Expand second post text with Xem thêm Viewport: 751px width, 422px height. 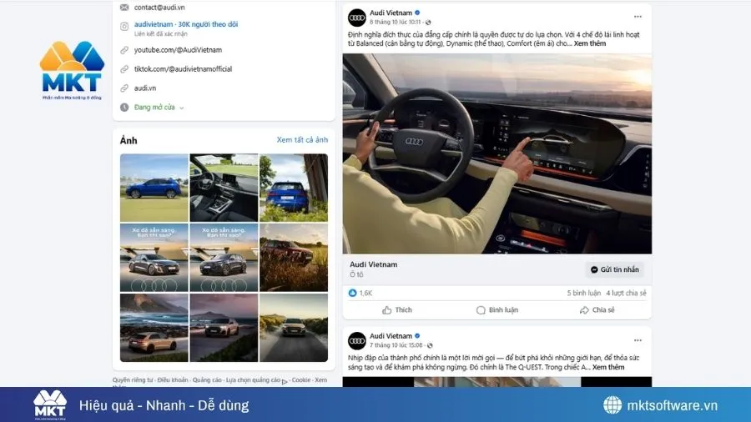coord(607,367)
